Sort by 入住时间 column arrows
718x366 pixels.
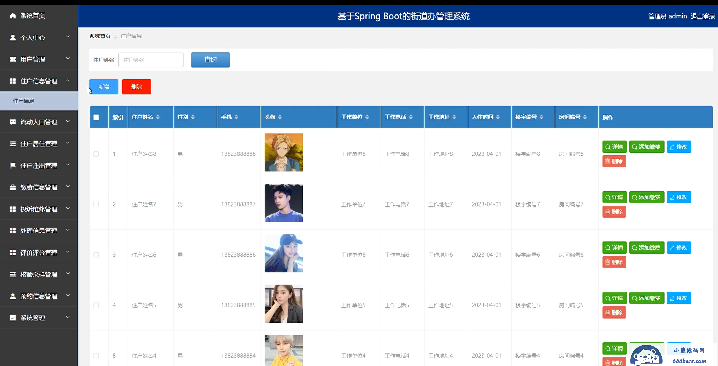(498, 117)
